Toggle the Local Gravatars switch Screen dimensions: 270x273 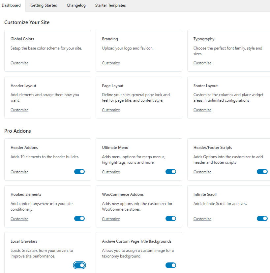(x=79, y=265)
